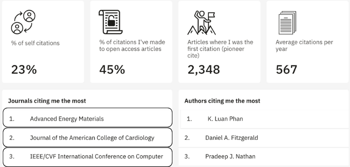Open Advanced Energy Materials journal entry
Screen dimensions: 350x167
pos(87,118)
